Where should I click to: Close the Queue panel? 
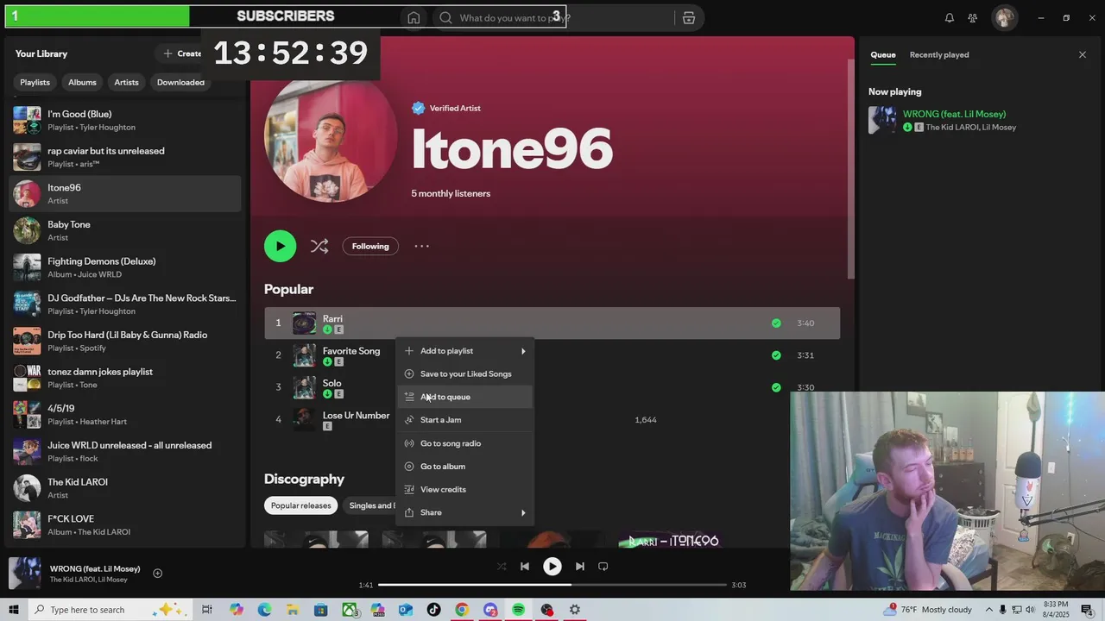pyautogui.click(x=1083, y=54)
